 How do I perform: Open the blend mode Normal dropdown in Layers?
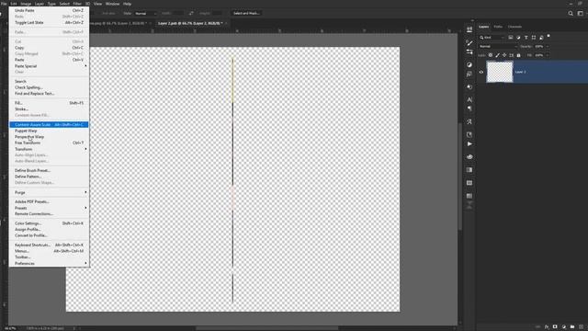[498, 46]
